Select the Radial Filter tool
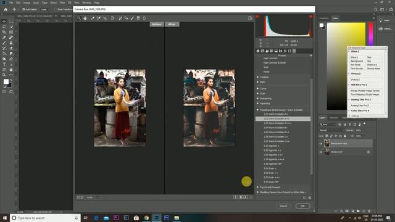 [x=144, y=18]
